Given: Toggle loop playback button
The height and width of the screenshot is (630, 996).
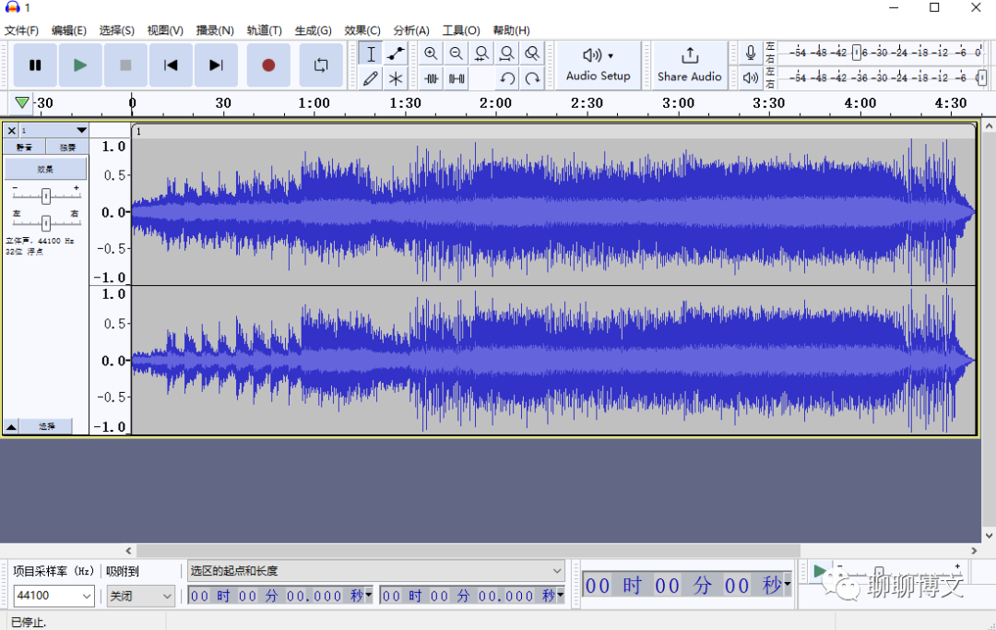Looking at the screenshot, I should pos(321,65).
